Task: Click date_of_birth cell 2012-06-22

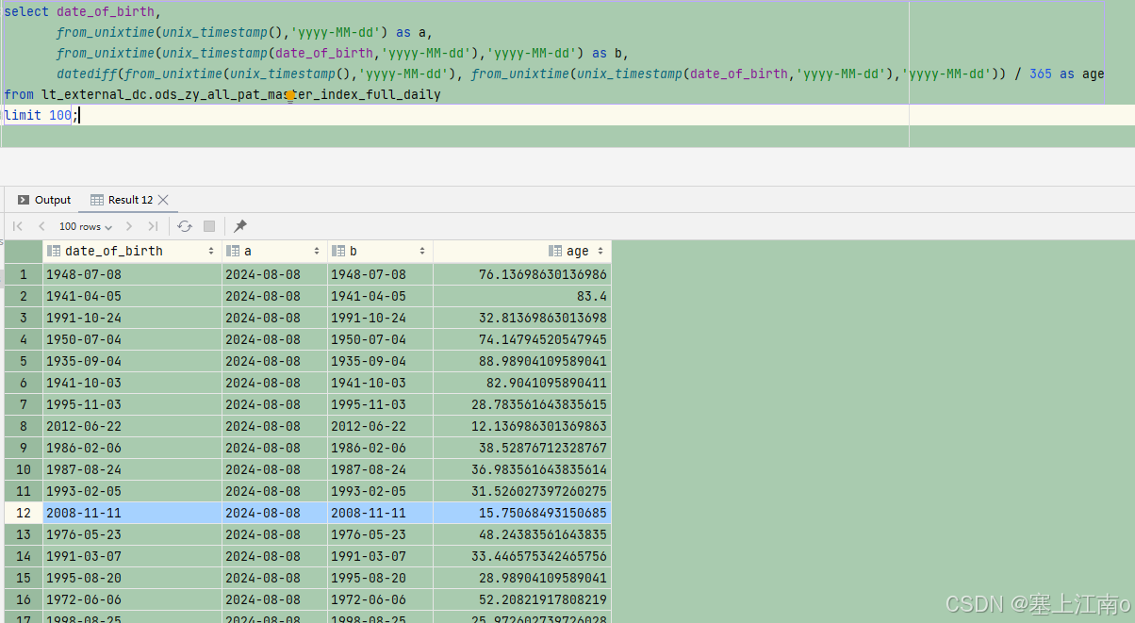Action: pyautogui.click(x=132, y=426)
